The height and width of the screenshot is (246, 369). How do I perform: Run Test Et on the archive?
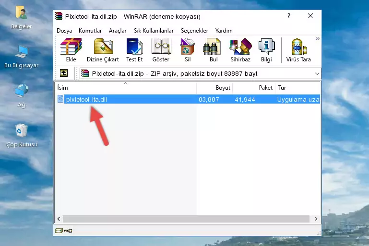click(134, 50)
